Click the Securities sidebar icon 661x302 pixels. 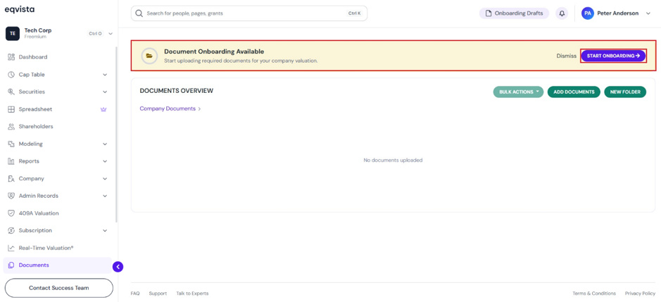point(11,92)
